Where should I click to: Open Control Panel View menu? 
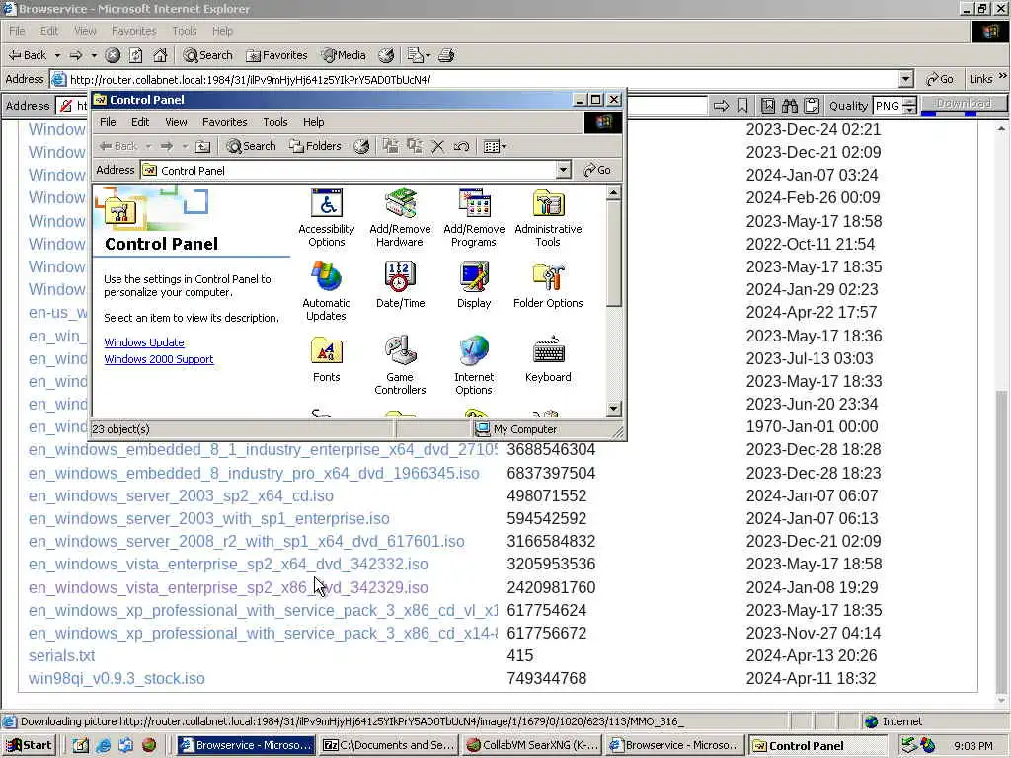pos(176,122)
